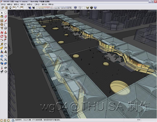157x122 pixels.
Task: Select the pink Eraser tool
Action: click(x=6, y=16)
